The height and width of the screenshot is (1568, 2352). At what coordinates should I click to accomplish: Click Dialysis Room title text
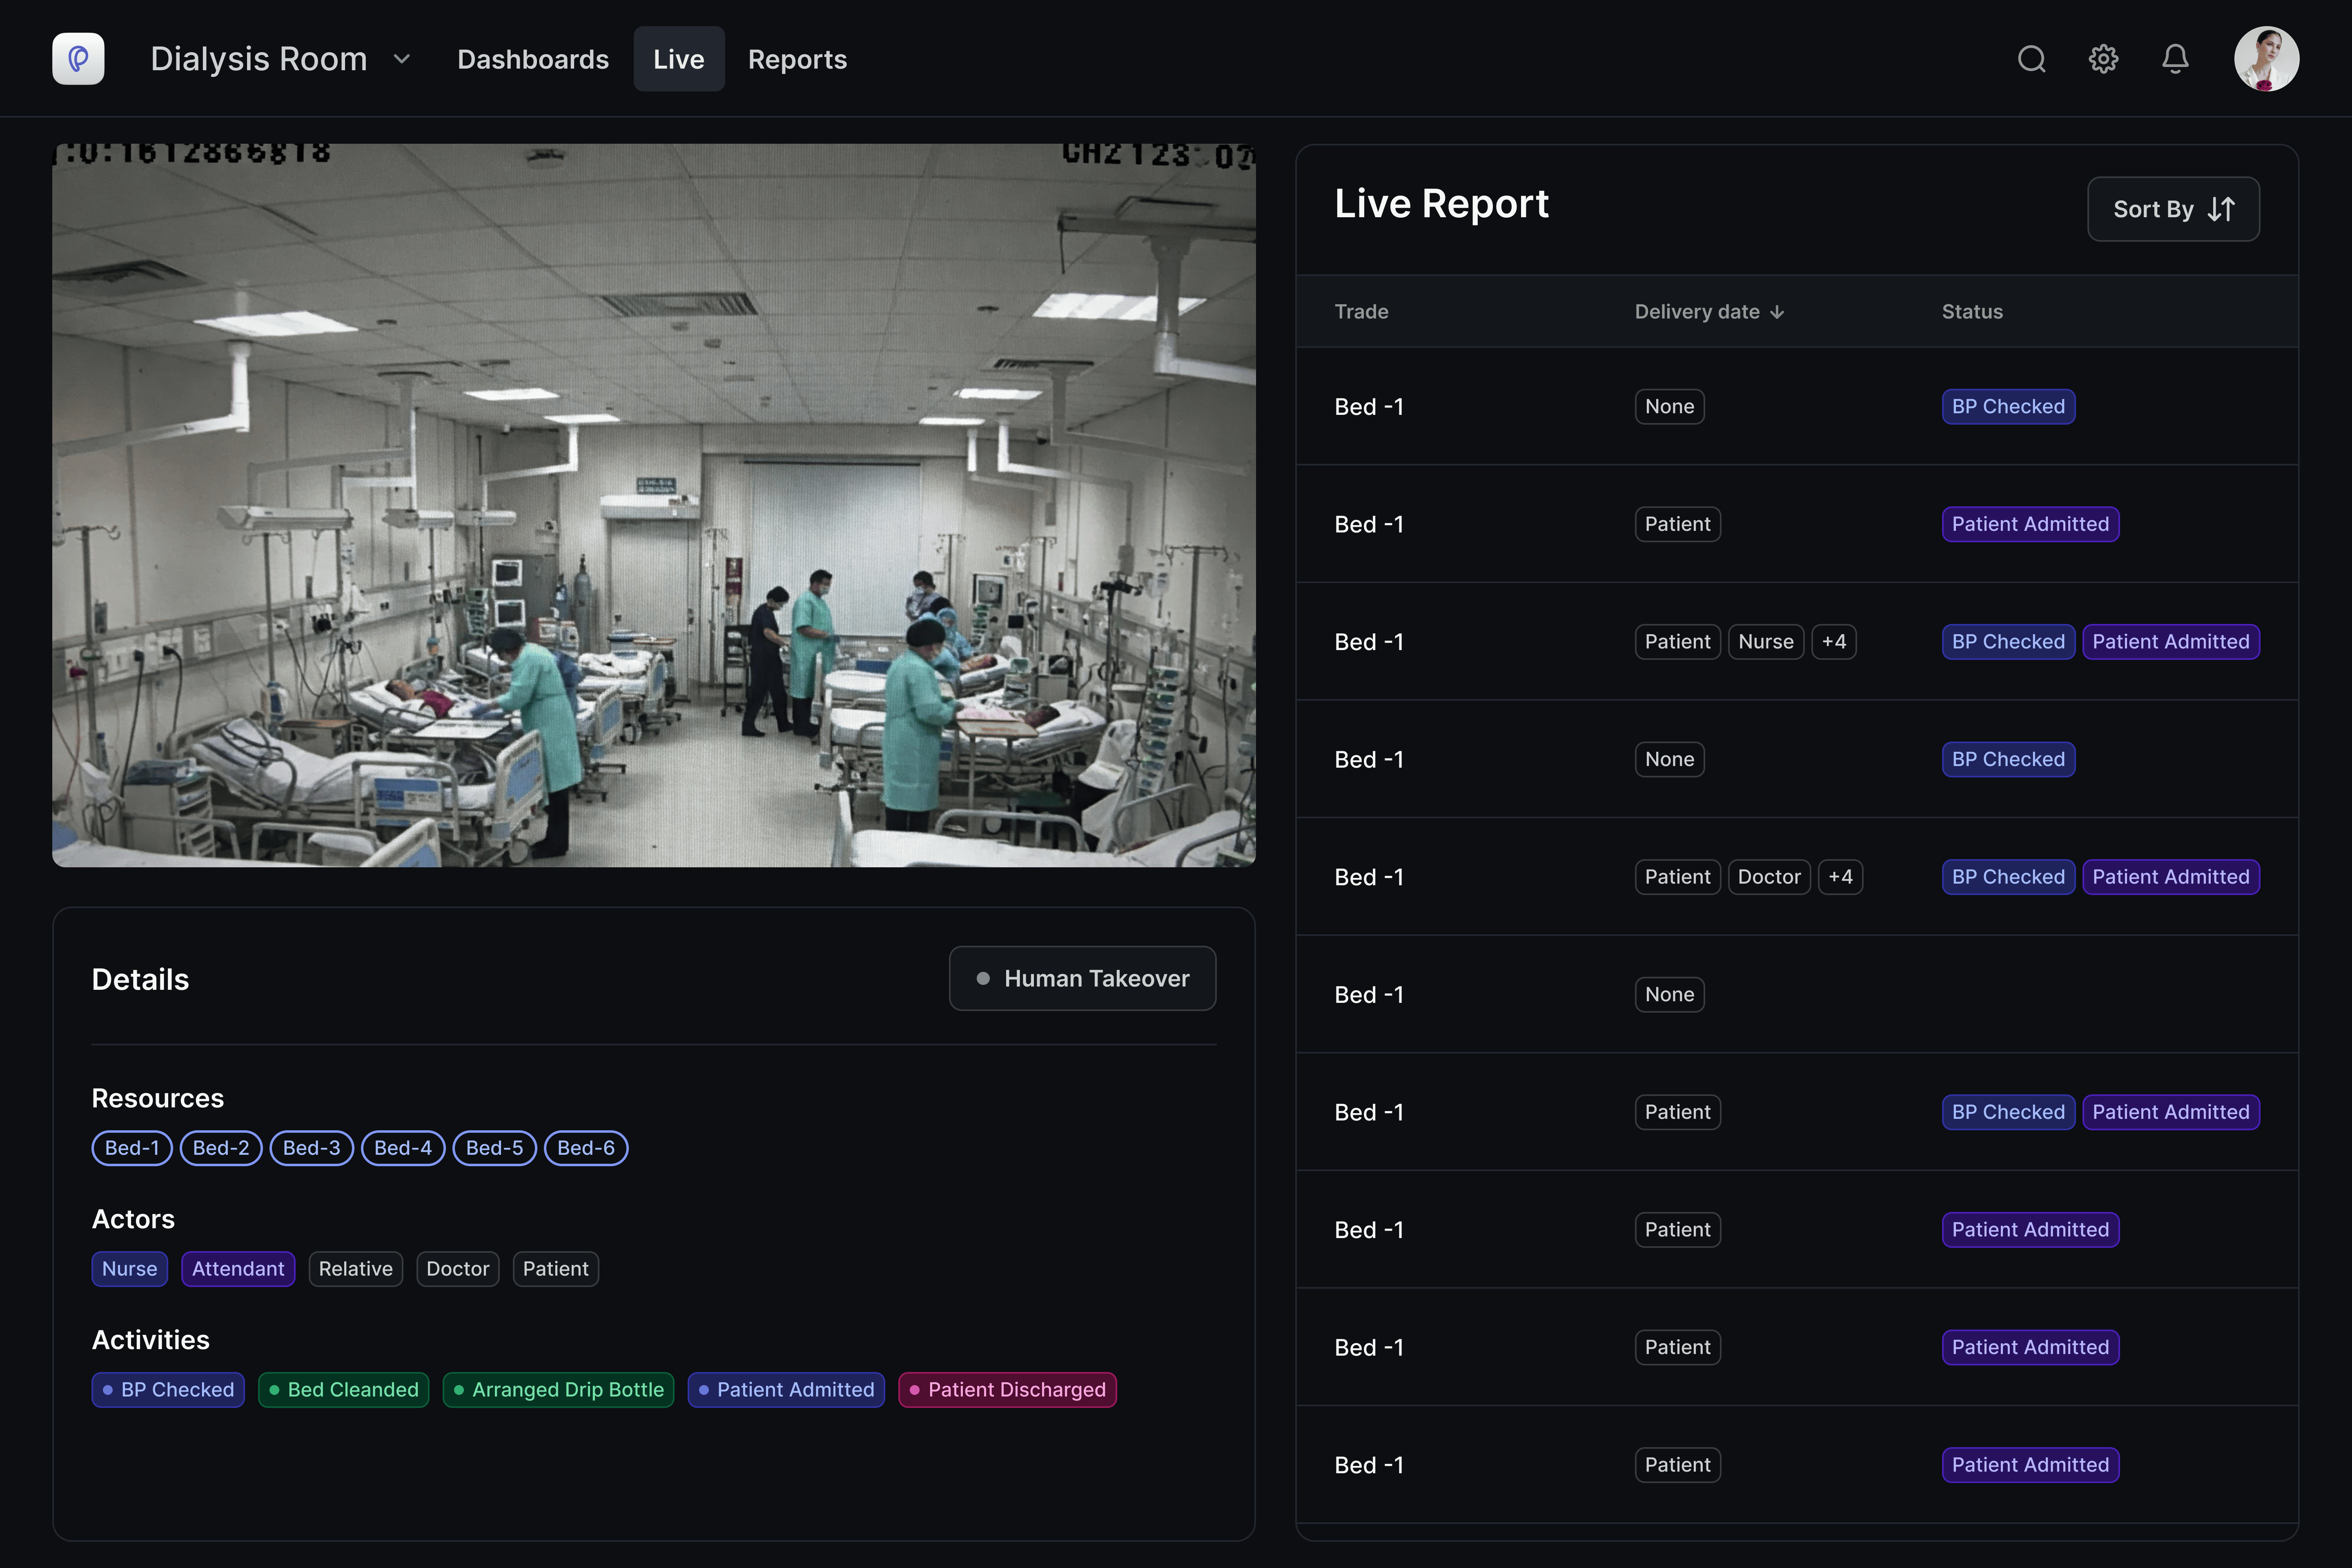(259, 59)
